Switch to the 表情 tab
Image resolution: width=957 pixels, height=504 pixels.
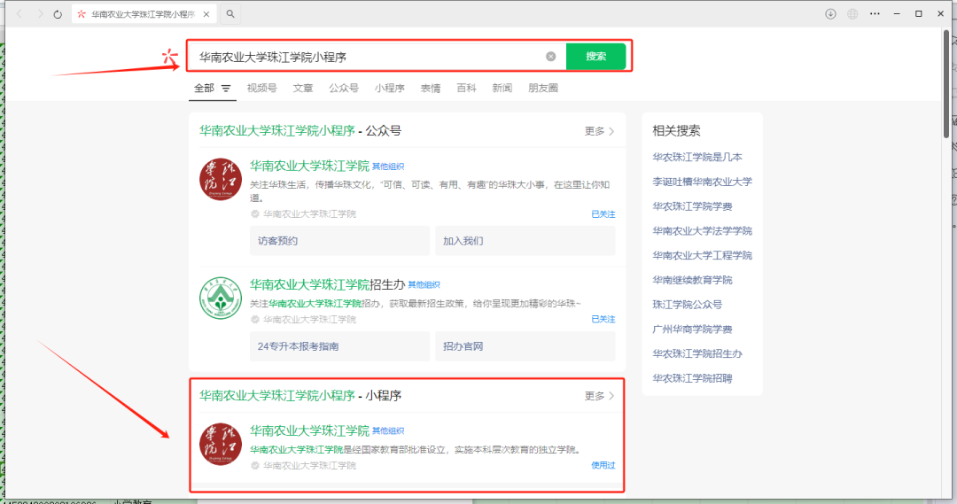click(x=431, y=88)
